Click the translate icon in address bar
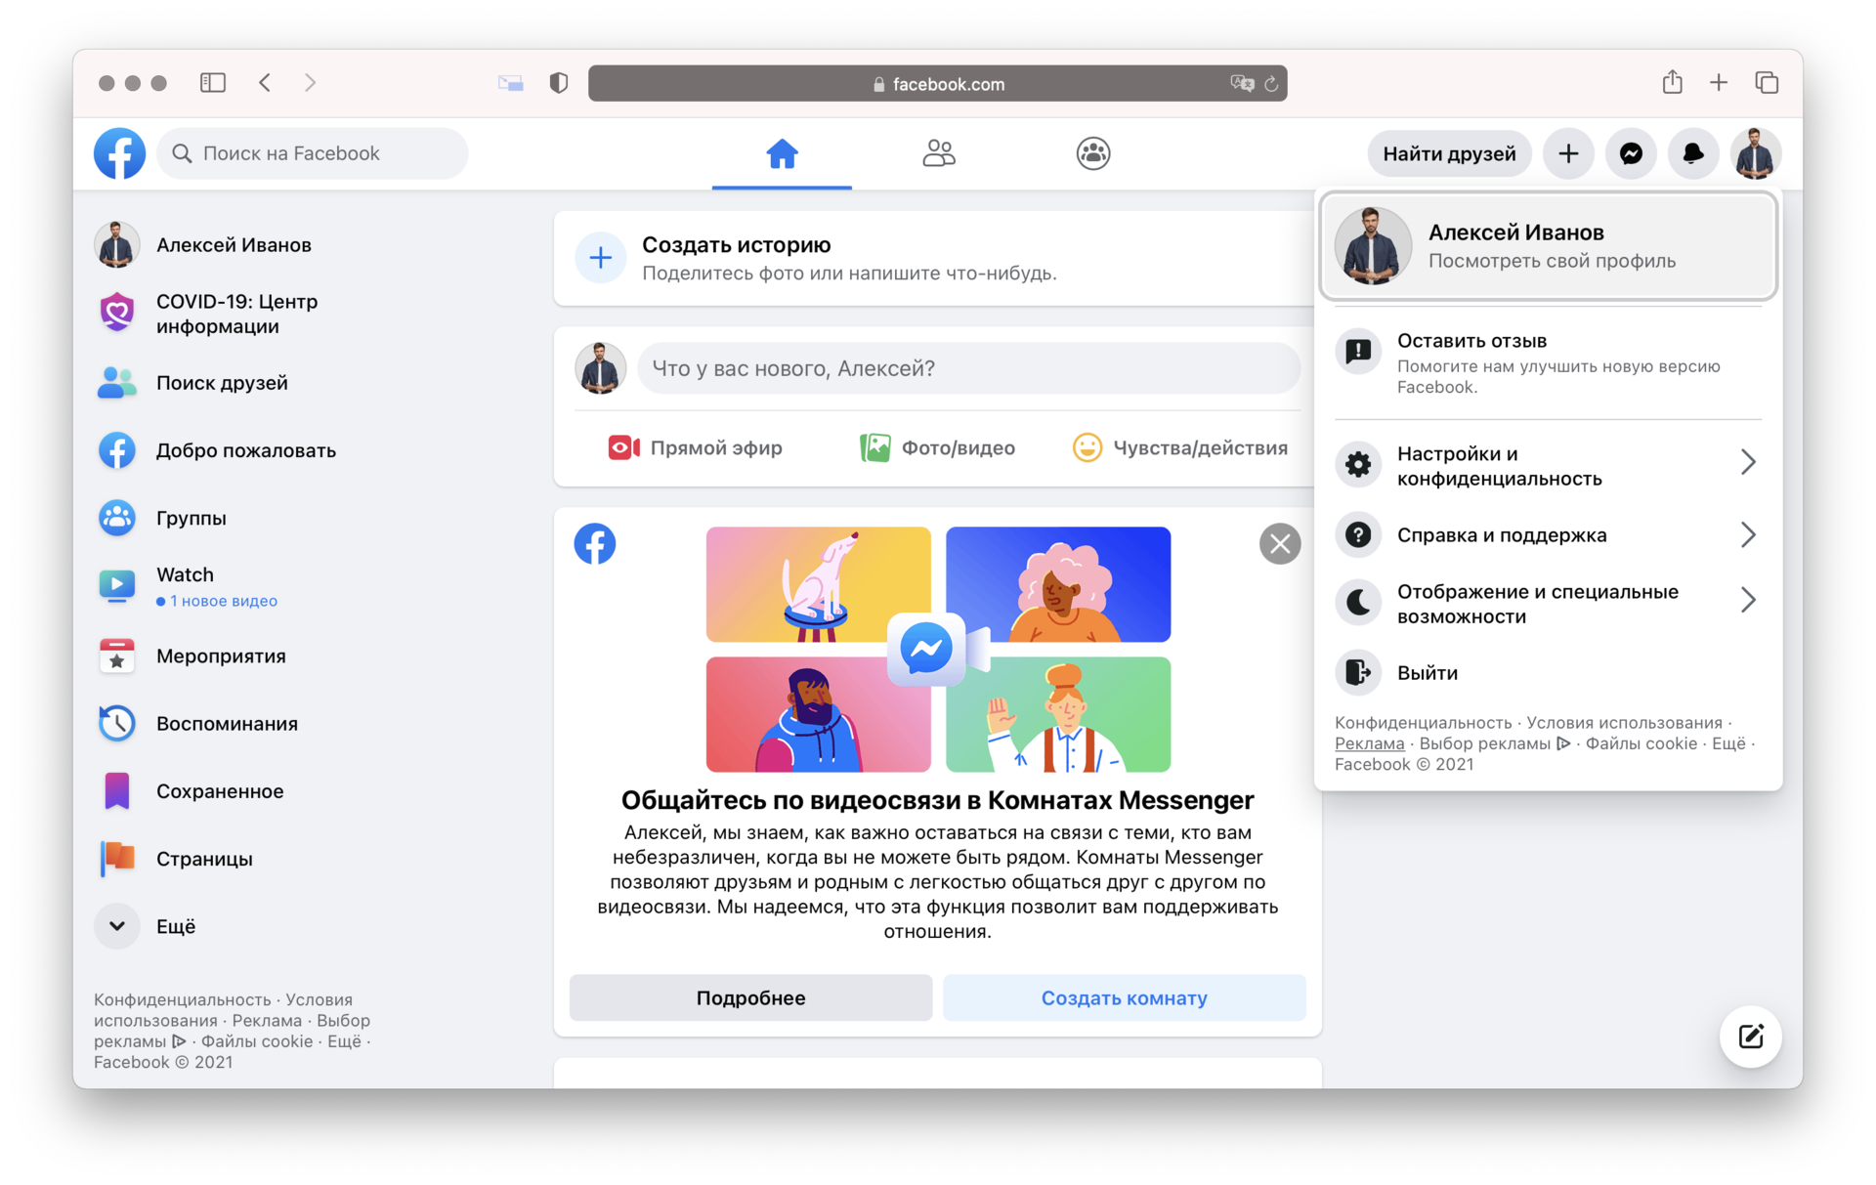Screen dimensions: 1876x1185 click(x=1242, y=84)
